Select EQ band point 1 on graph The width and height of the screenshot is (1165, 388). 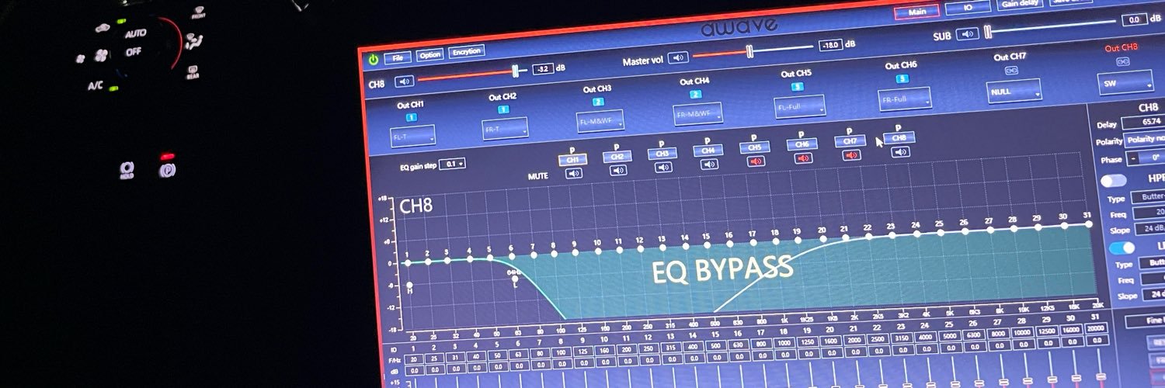(x=407, y=263)
